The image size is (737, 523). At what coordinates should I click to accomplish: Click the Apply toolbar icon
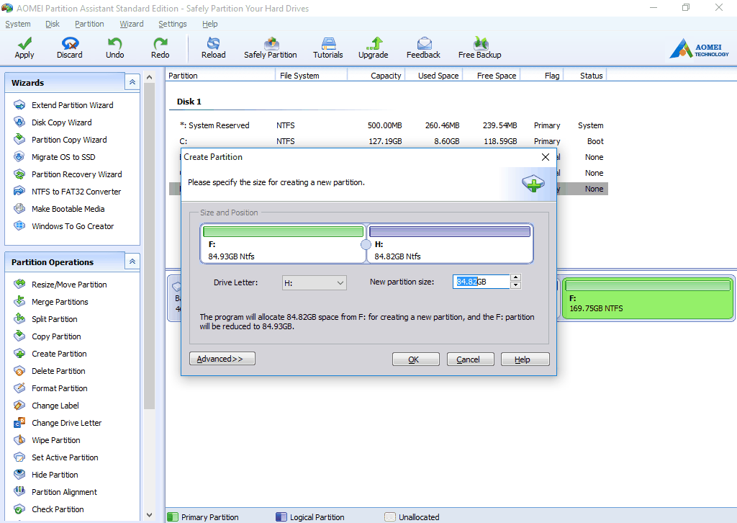(24, 48)
